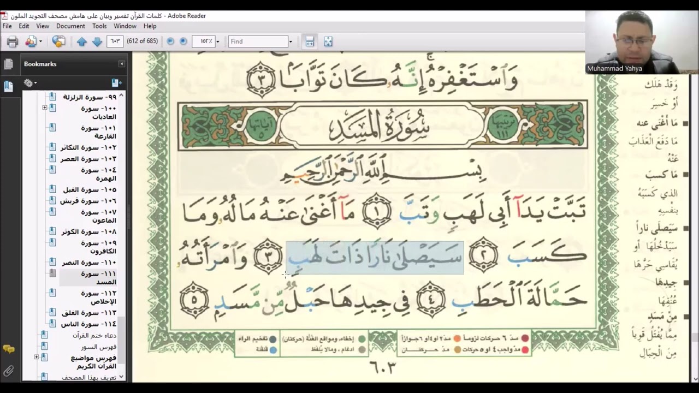Click the page number field
Image resolution: width=699 pixels, height=393 pixels.
[x=115, y=41]
